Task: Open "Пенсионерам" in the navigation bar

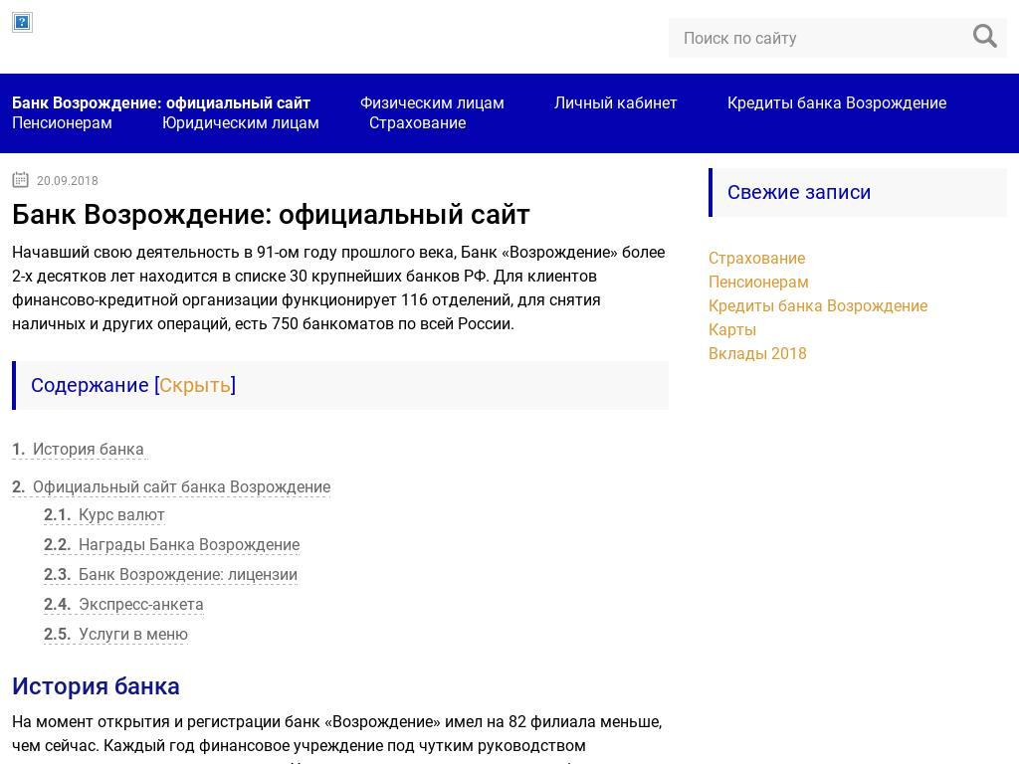Action: pyautogui.click(x=62, y=122)
